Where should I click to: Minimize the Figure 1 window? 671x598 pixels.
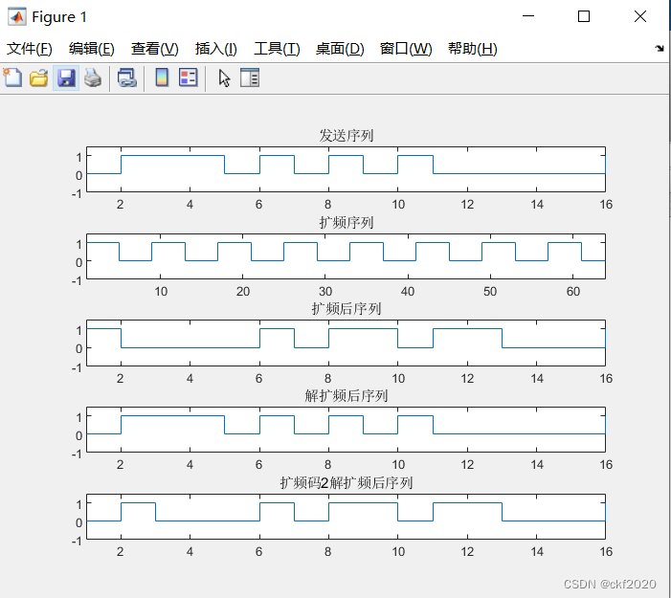[528, 16]
